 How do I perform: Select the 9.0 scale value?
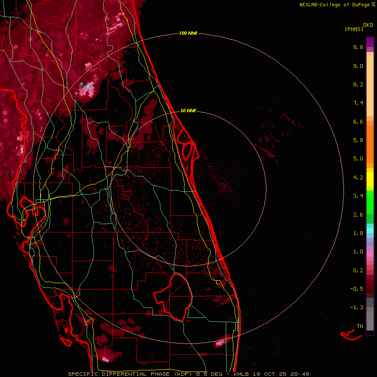pyautogui.click(x=358, y=66)
